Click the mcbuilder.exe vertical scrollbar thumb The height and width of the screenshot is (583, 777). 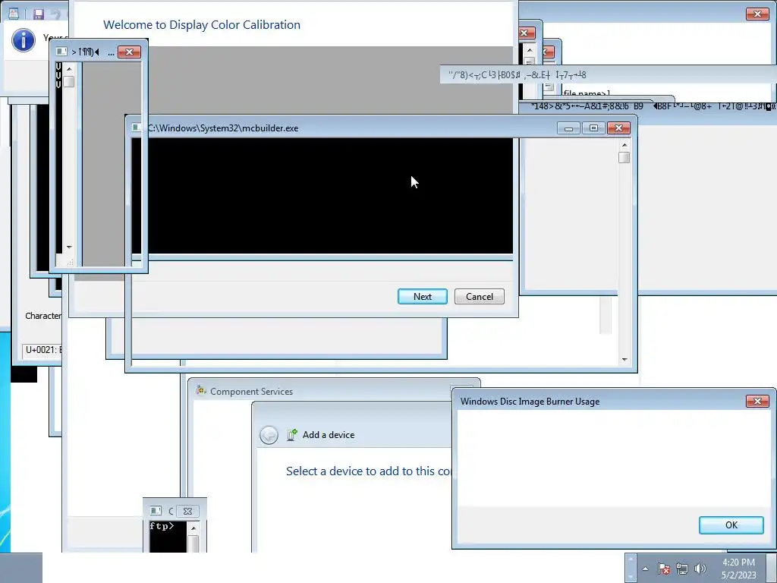(624, 157)
